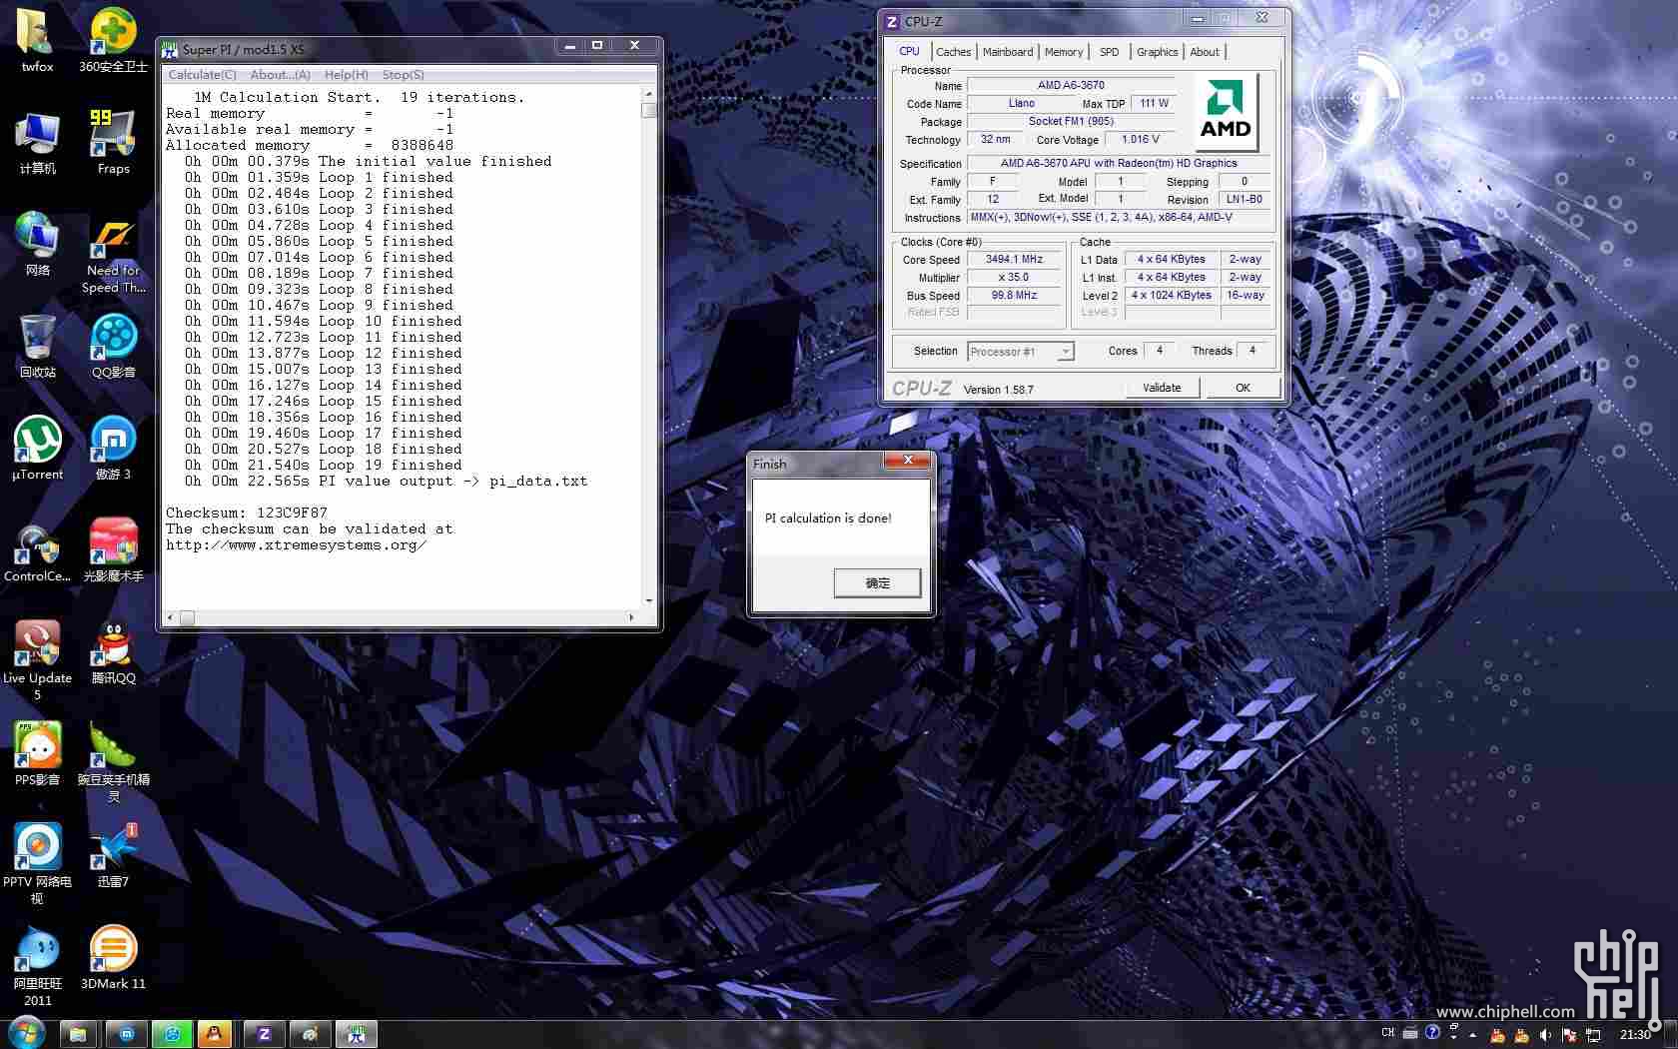Open 计算机 desktop icon
This screenshot has height=1049, width=1678.
(37, 143)
